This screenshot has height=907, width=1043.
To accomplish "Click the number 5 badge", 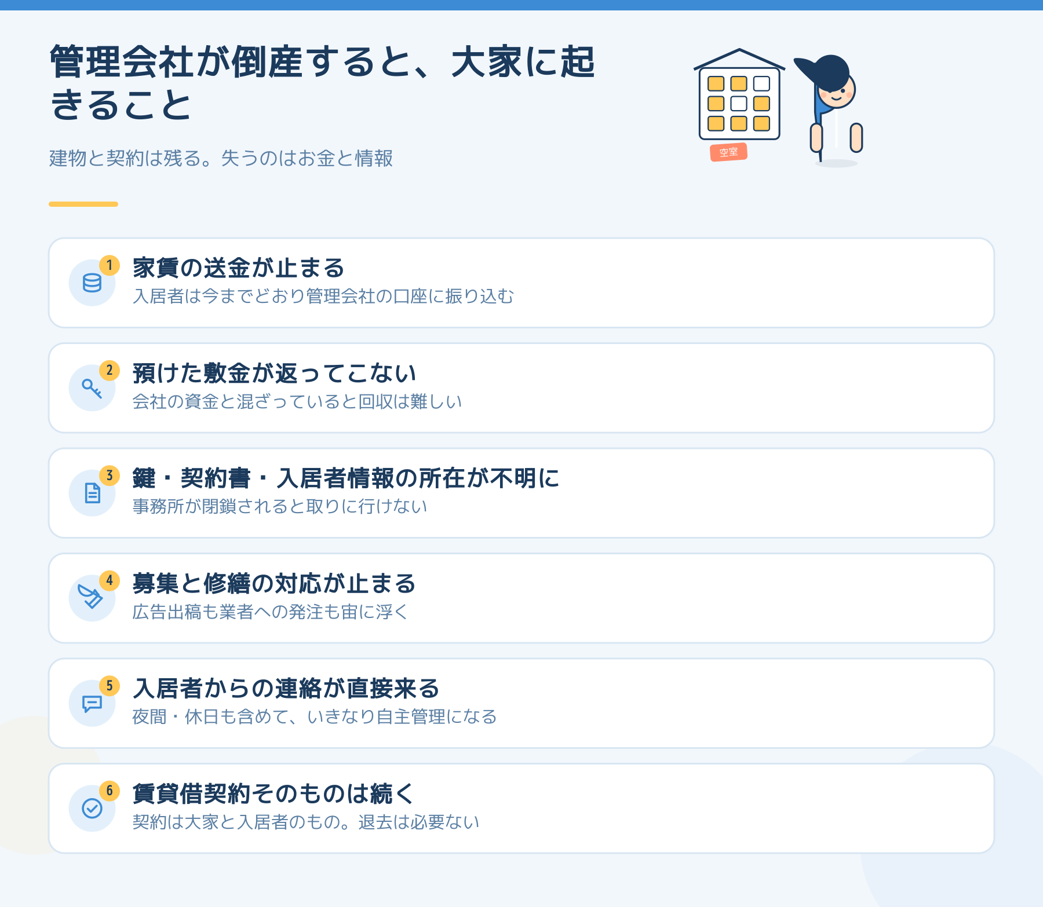I will (110, 686).
